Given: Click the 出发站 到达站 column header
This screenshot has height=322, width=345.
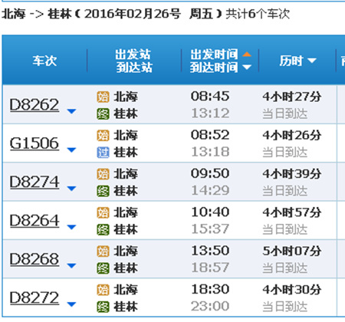Looking at the screenshot, I should click(133, 61).
